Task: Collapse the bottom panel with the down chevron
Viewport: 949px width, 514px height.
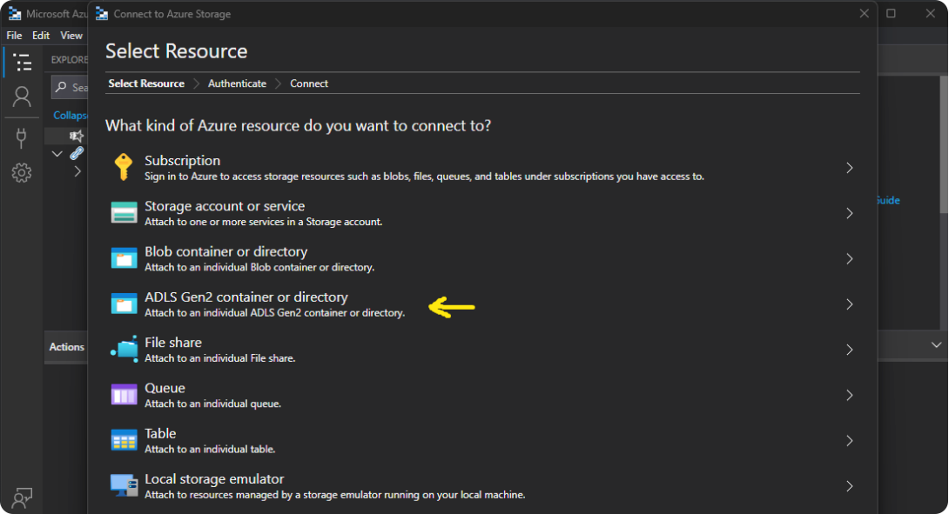Action: click(x=937, y=345)
